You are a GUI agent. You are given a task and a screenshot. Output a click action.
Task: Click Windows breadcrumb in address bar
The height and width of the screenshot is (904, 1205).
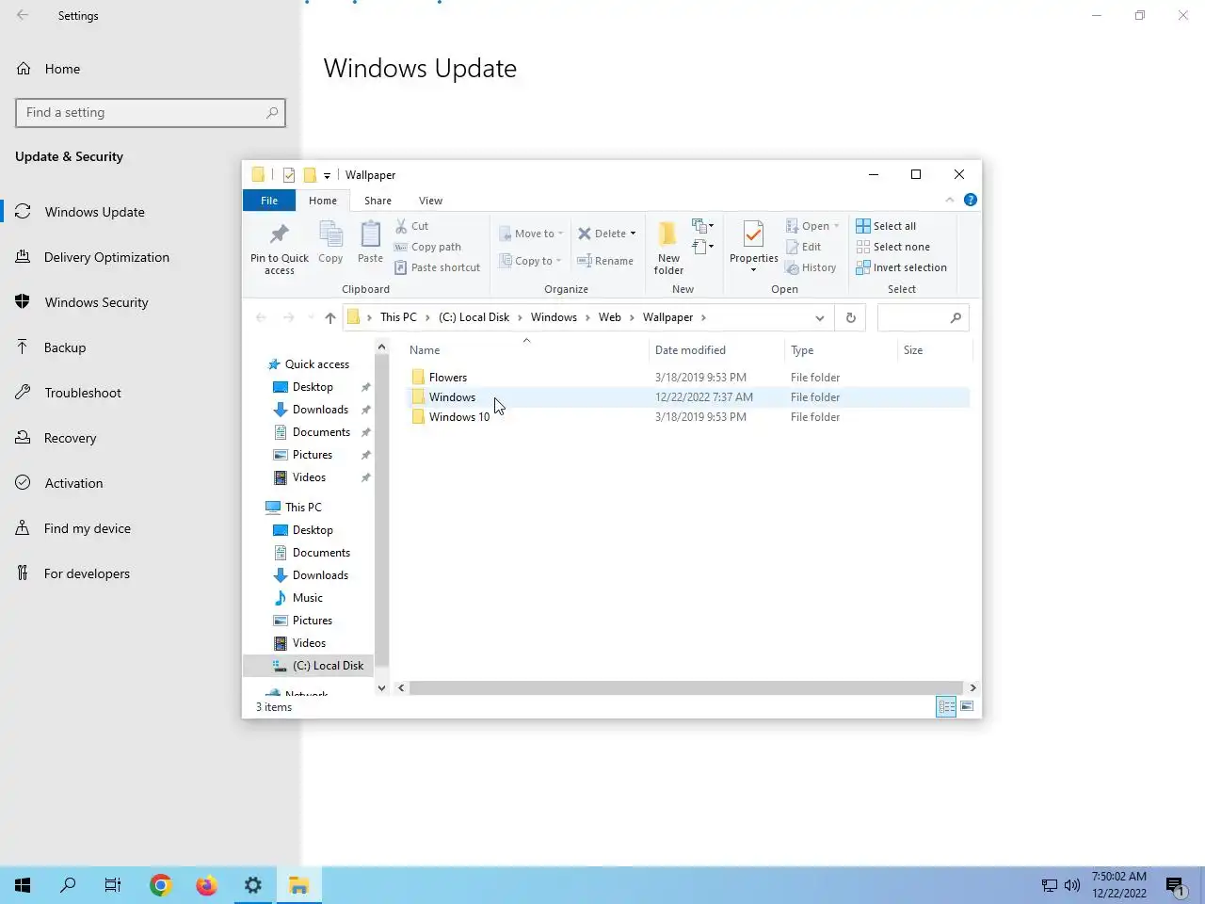click(554, 317)
